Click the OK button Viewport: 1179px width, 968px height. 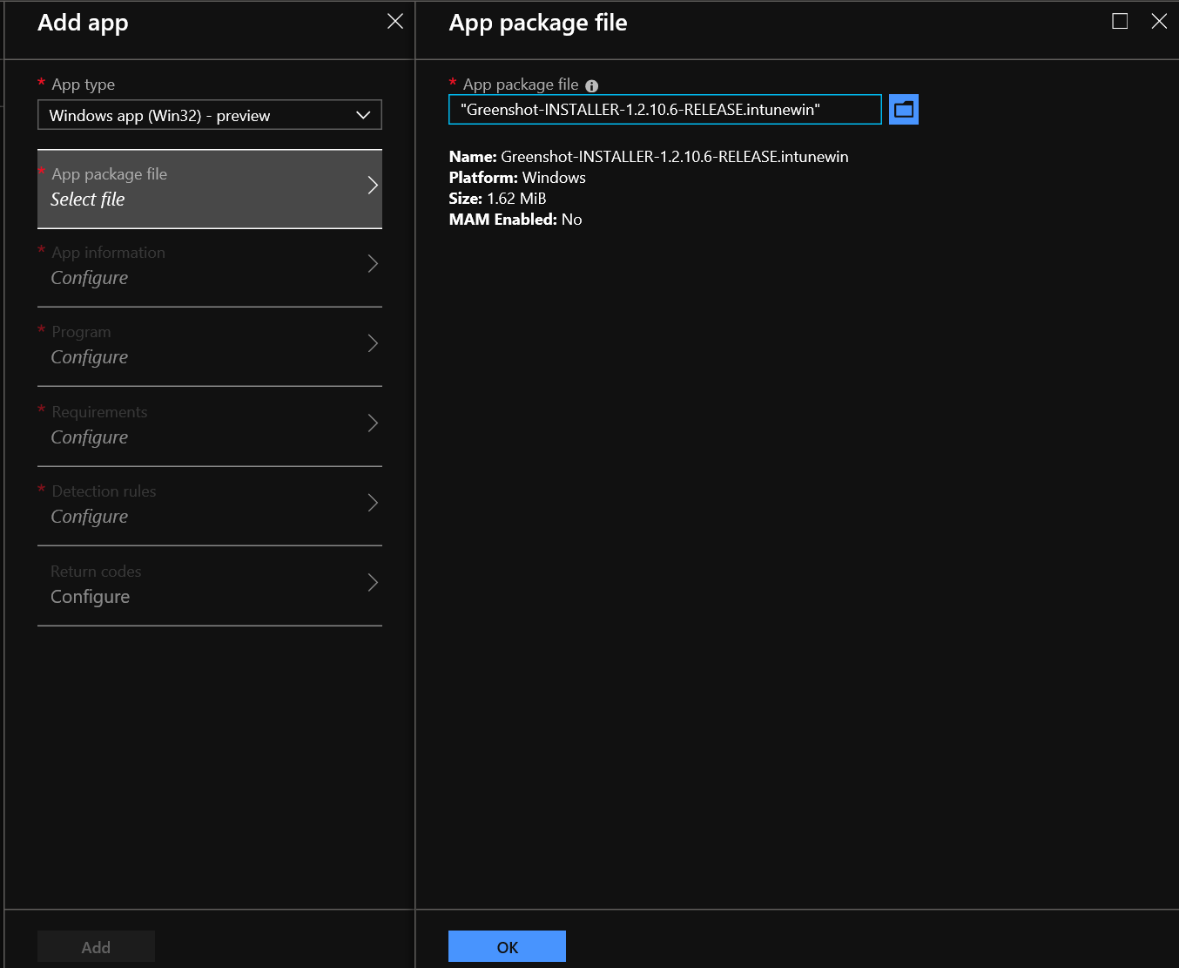(x=507, y=947)
